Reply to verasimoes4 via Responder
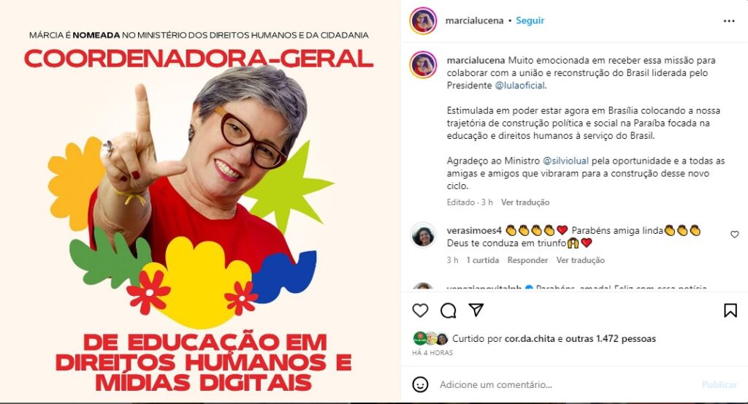The image size is (748, 404). coord(527,260)
